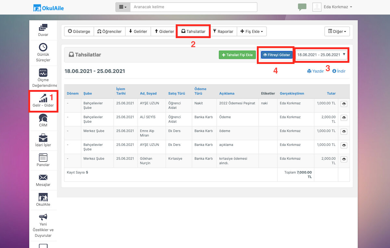Switch to the Raporlar tab
Viewport: 390px width, 248px height.
(x=223, y=31)
